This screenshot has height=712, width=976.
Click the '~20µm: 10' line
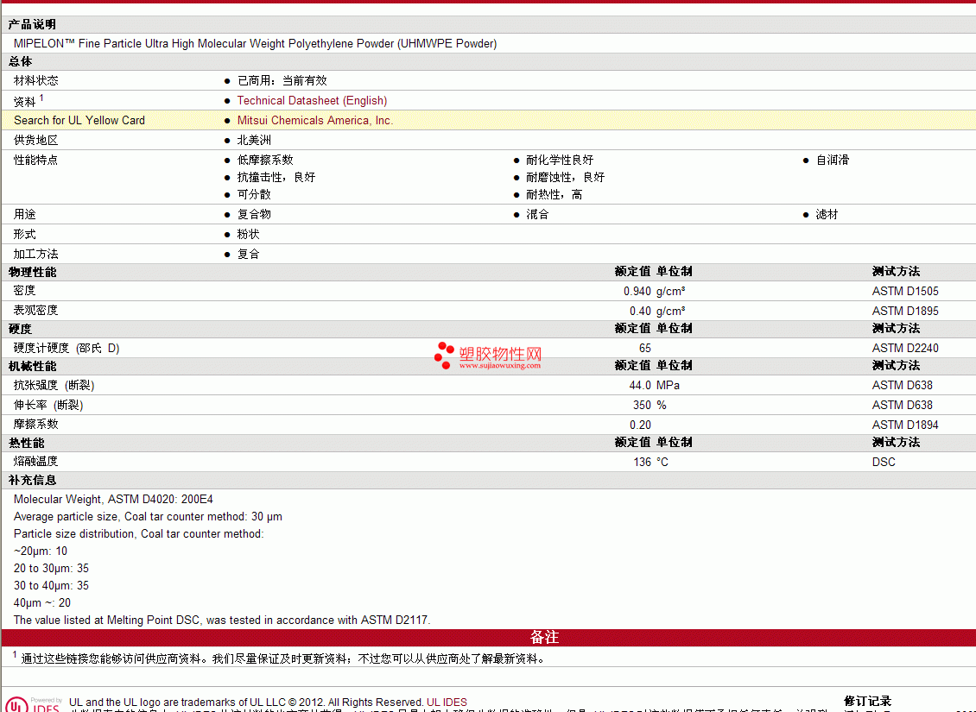41,551
